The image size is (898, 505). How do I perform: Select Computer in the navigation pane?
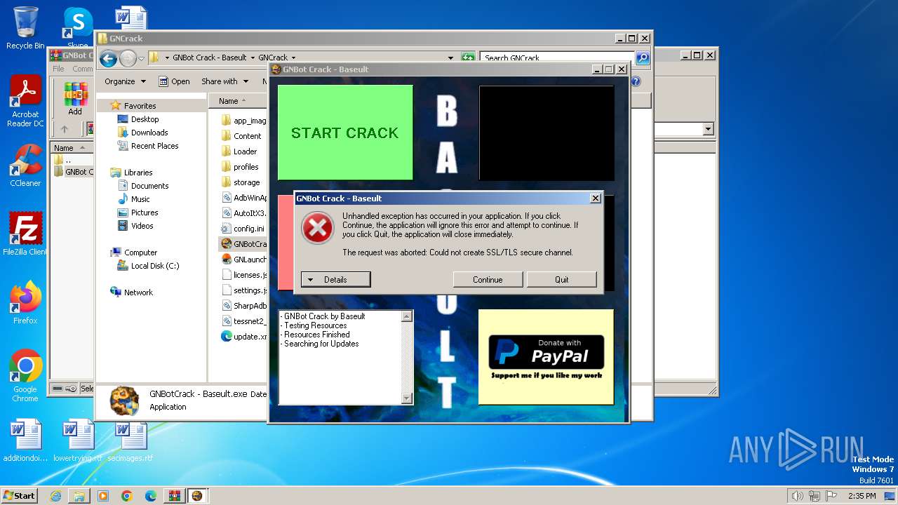(x=140, y=252)
